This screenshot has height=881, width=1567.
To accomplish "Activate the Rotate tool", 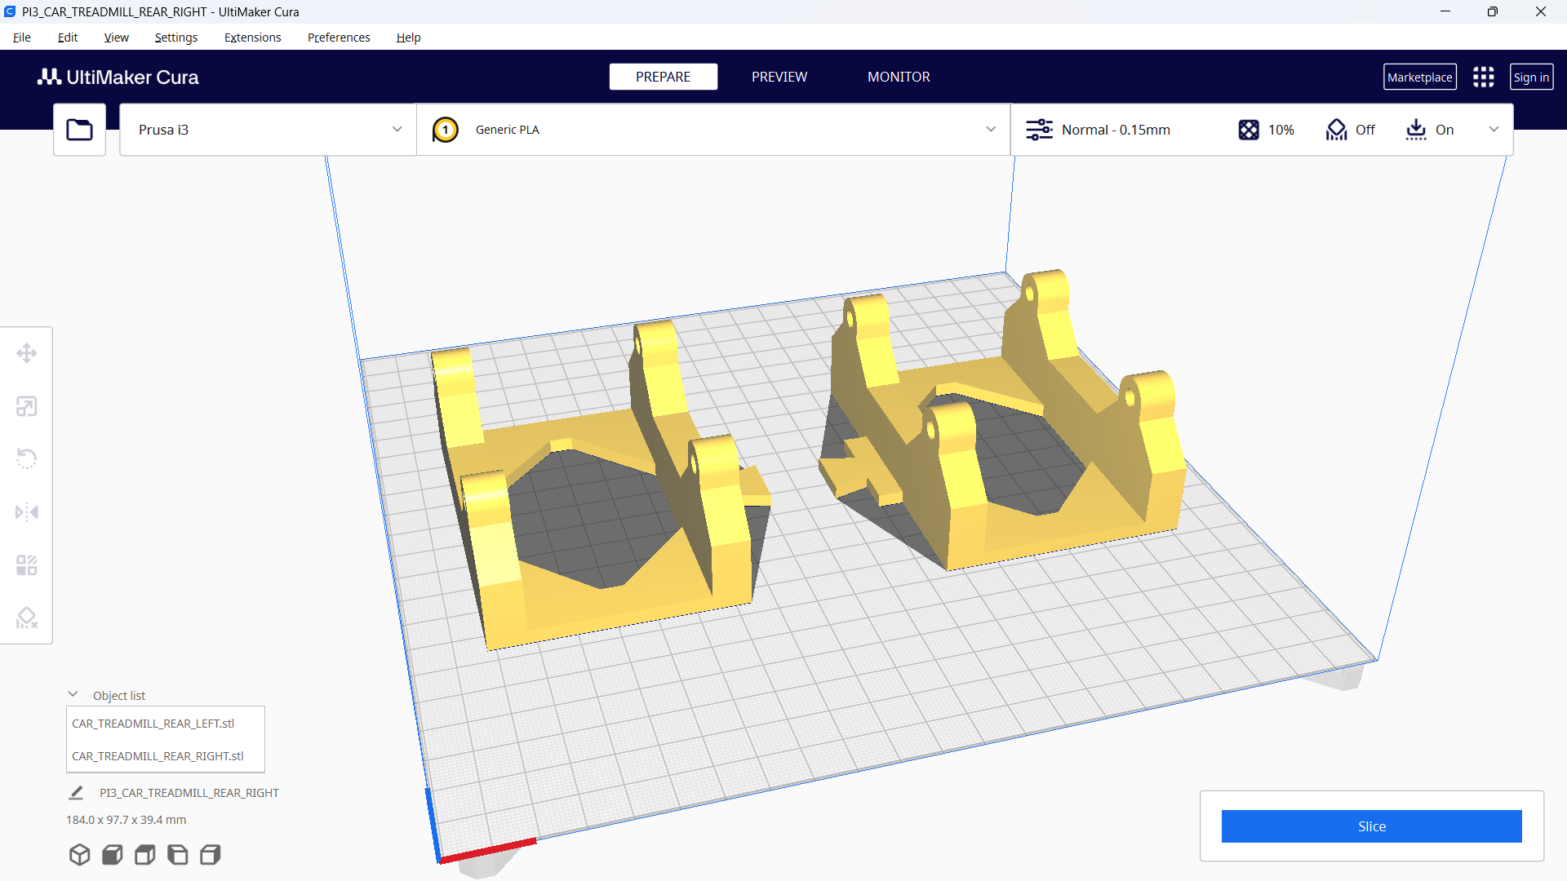I will [27, 458].
